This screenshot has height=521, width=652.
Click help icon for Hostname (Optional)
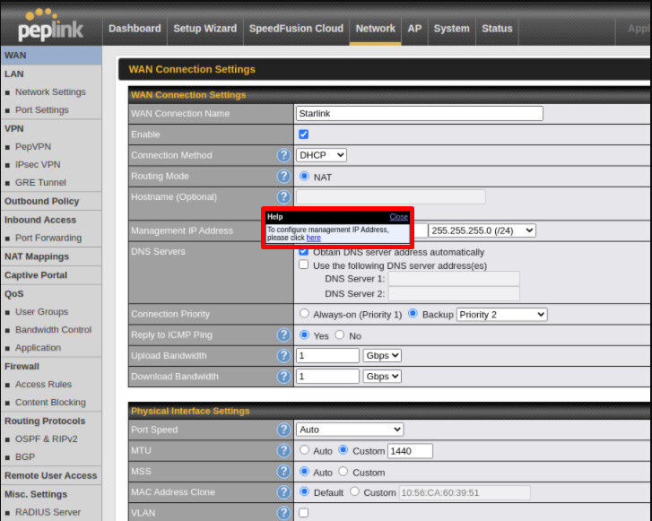283,197
